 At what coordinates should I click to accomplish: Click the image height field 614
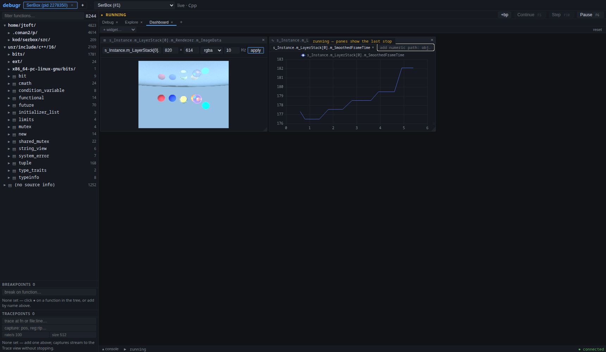191,50
